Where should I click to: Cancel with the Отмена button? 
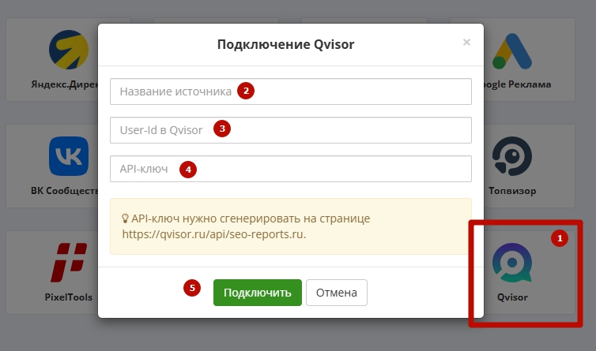point(337,293)
